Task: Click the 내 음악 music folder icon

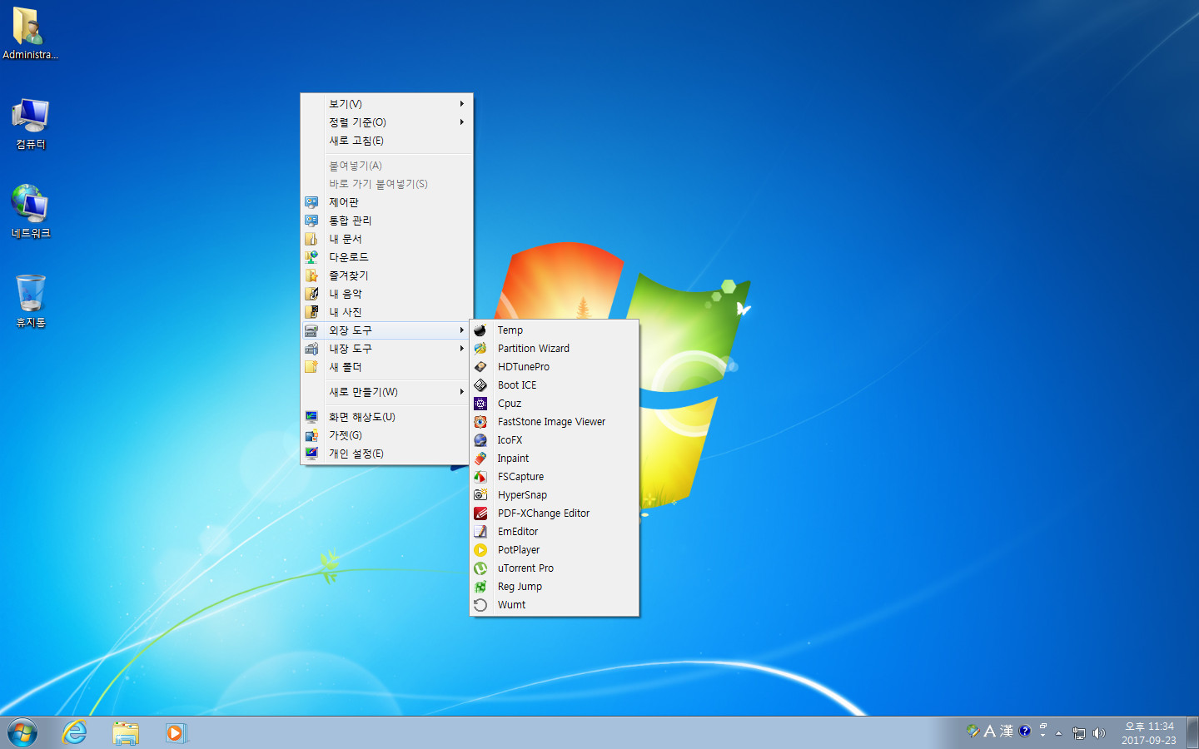Action: coord(311,294)
